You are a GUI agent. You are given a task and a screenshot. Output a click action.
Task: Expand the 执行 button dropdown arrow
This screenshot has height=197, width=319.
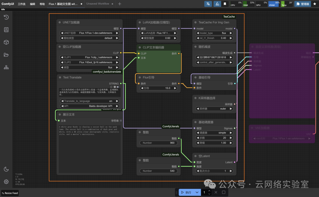click(x=197, y=192)
